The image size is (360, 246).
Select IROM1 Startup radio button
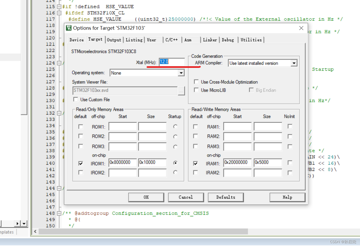[175, 163]
